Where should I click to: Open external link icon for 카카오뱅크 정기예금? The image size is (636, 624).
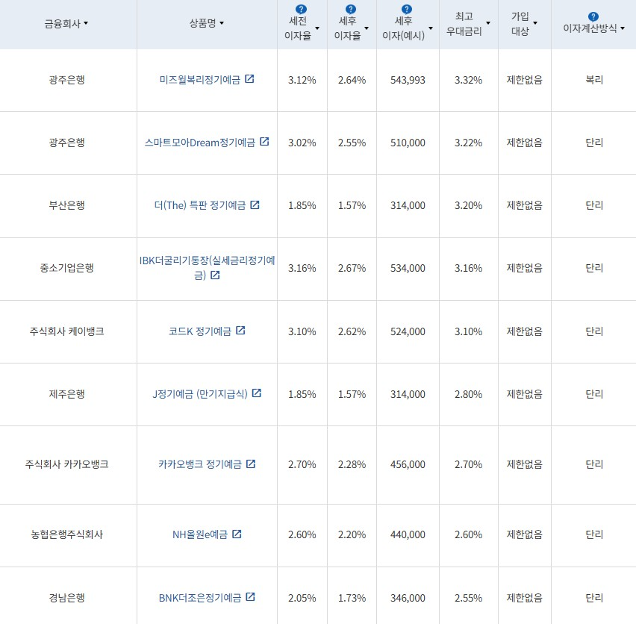(251, 464)
